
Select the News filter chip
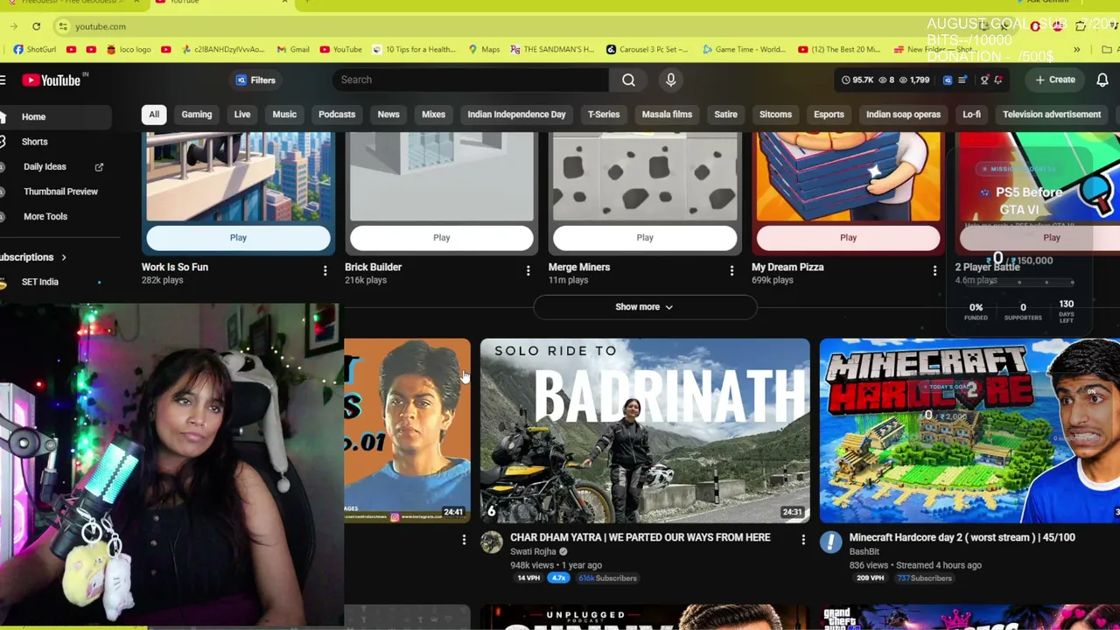point(388,115)
